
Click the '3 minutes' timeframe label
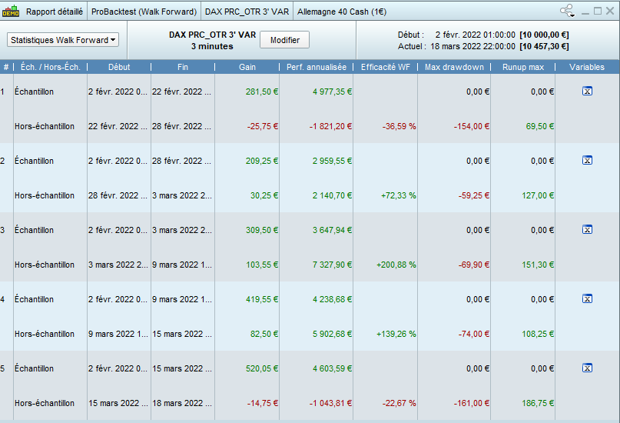(x=212, y=46)
